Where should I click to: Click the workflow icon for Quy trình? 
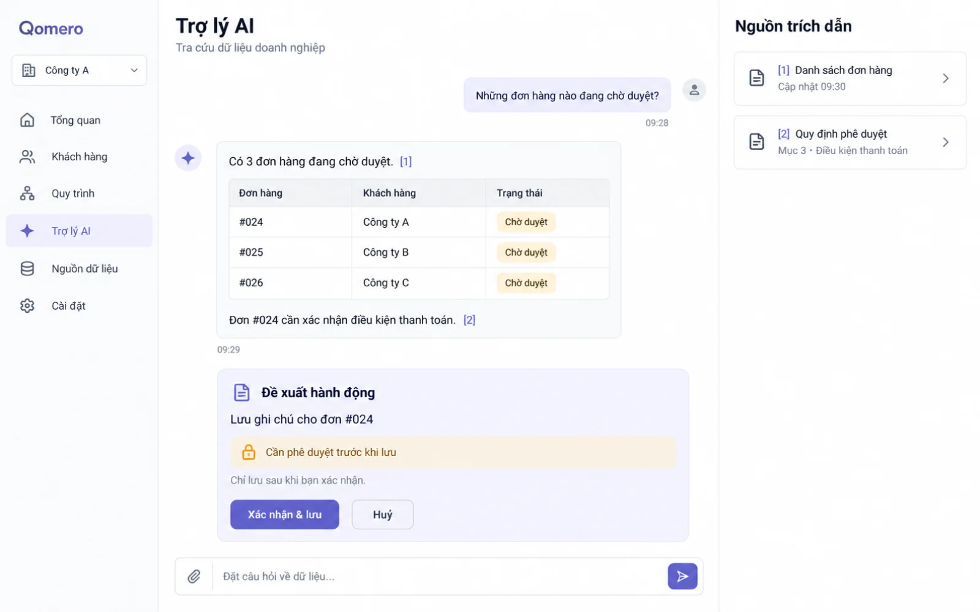point(27,193)
